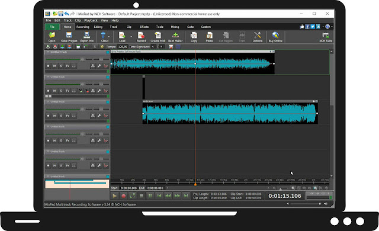Stop playback with the Stop button
Image resolution: width=379 pixels, height=231 pixels.
(142, 195)
